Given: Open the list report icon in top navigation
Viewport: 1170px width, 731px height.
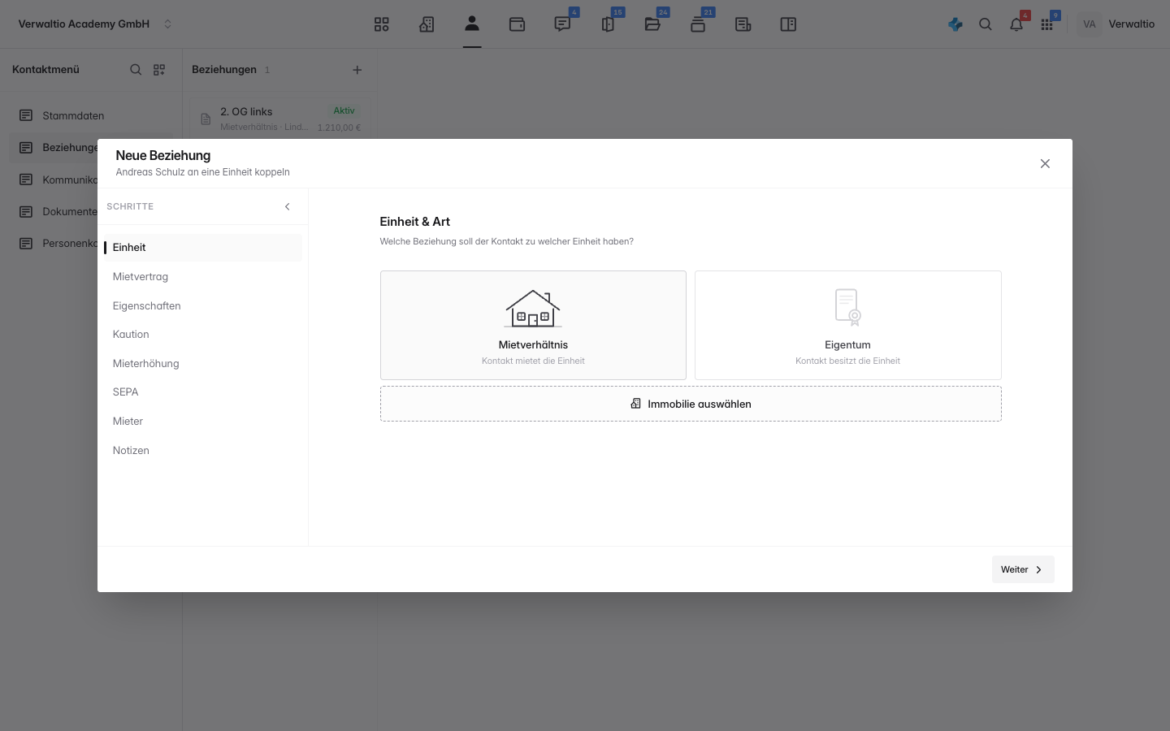Looking at the screenshot, I should pyautogui.click(x=743, y=24).
